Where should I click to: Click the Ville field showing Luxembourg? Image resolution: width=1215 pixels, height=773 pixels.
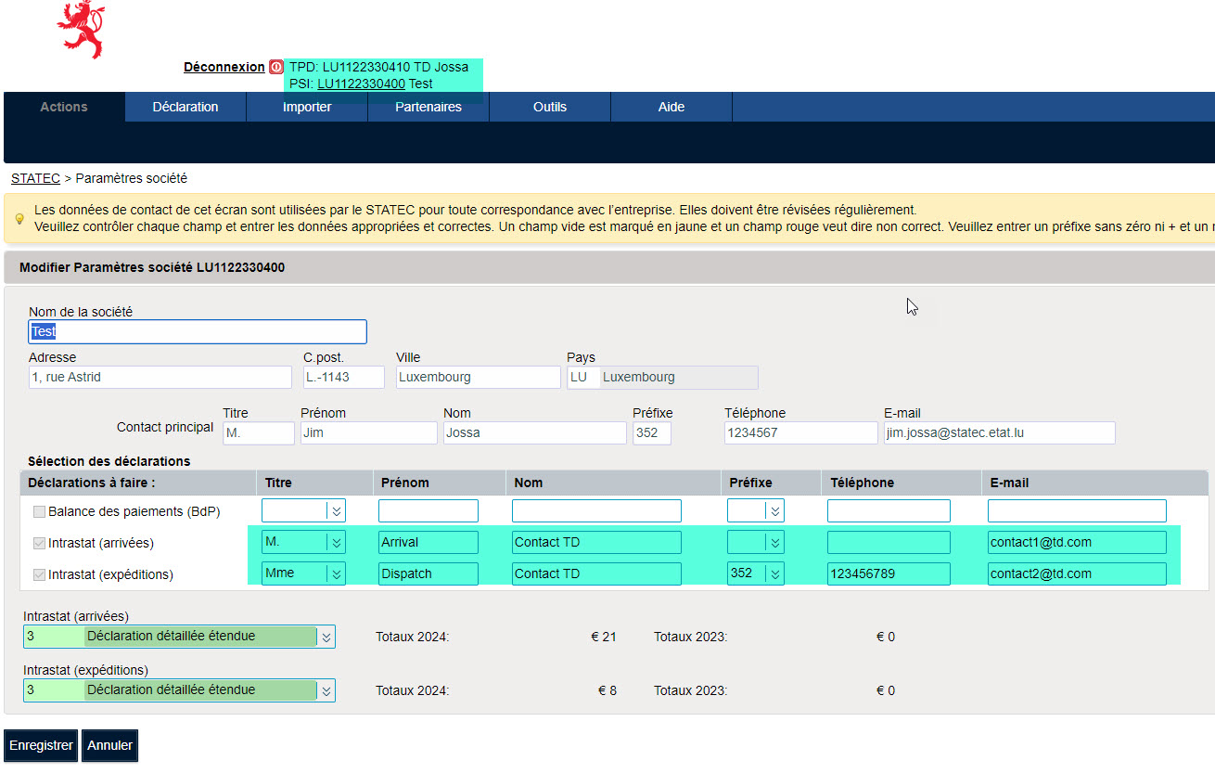[479, 377]
